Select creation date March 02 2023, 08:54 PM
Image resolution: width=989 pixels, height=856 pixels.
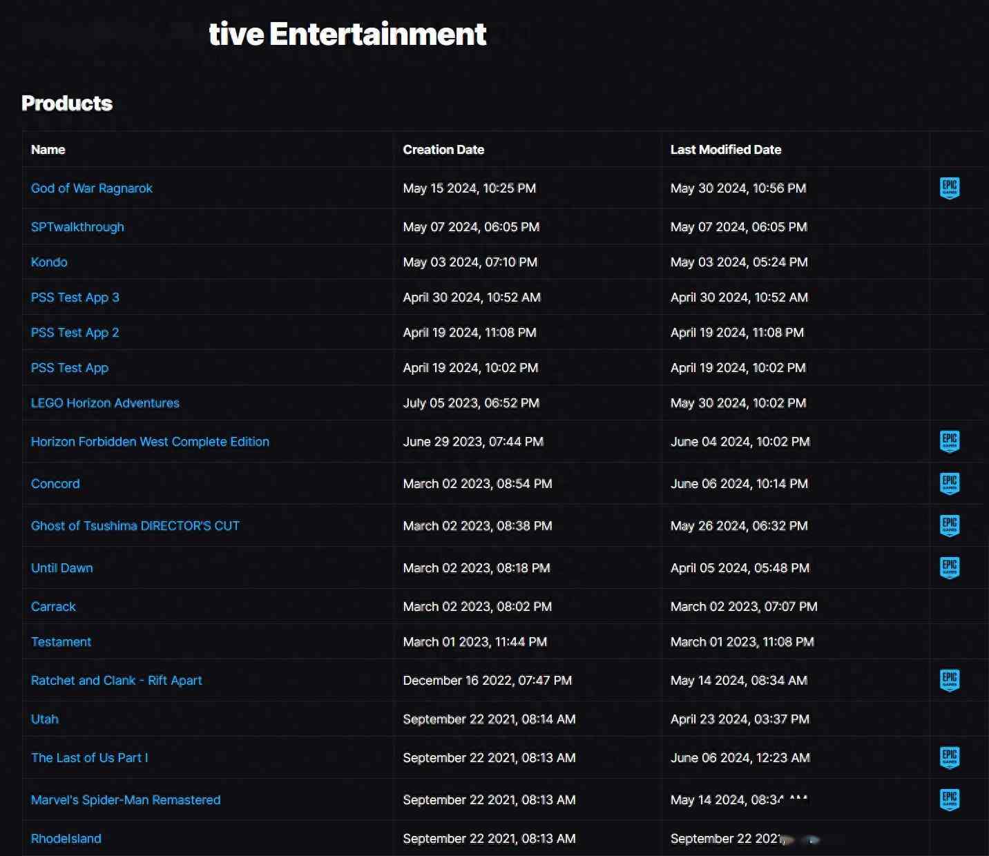(478, 484)
